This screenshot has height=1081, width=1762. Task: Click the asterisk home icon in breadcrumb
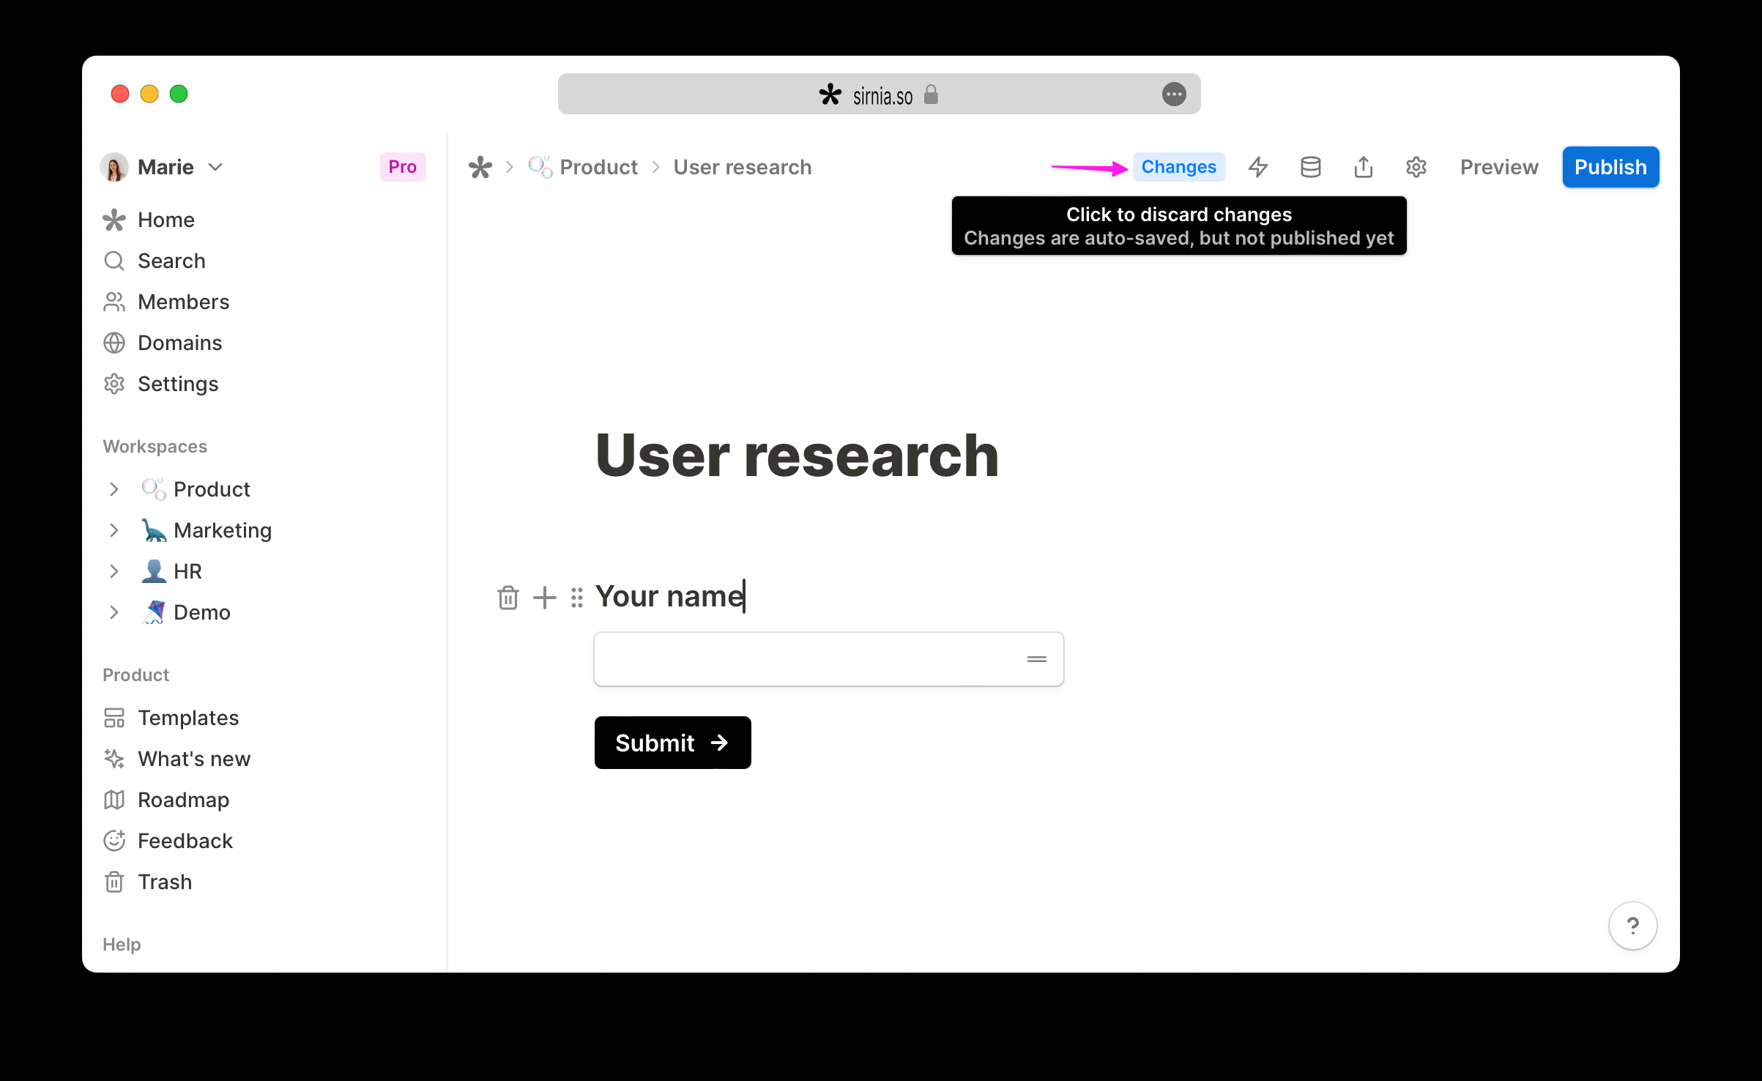pyautogui.click(x=480, y=167)
